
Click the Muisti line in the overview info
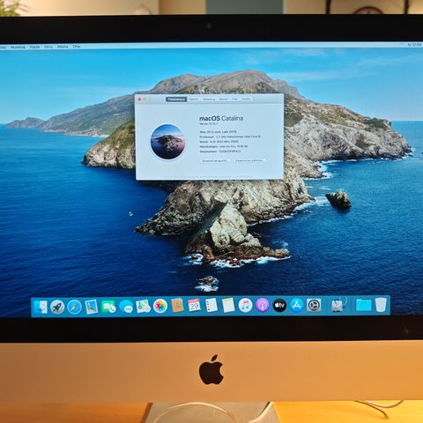(x=219, y=142)
